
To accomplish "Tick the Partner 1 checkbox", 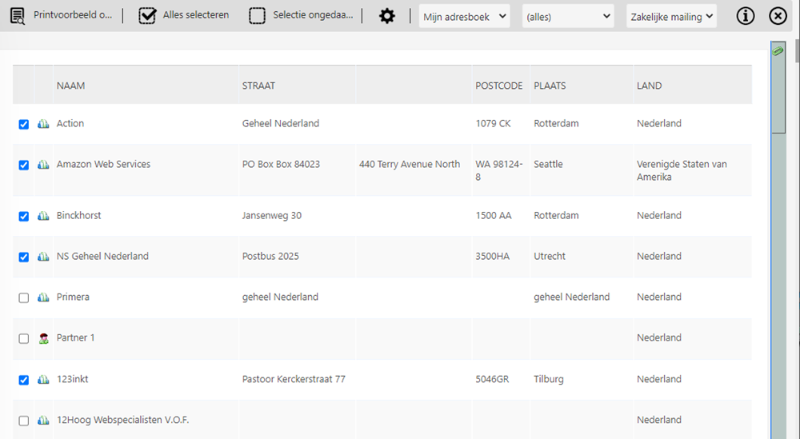I will [x=23, y=338].
